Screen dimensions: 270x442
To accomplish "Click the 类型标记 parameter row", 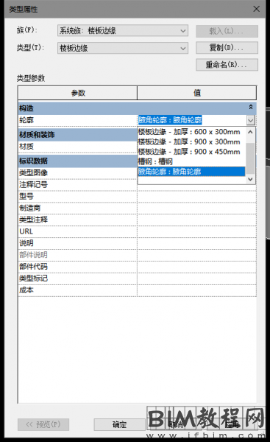I will pos(77,278).
